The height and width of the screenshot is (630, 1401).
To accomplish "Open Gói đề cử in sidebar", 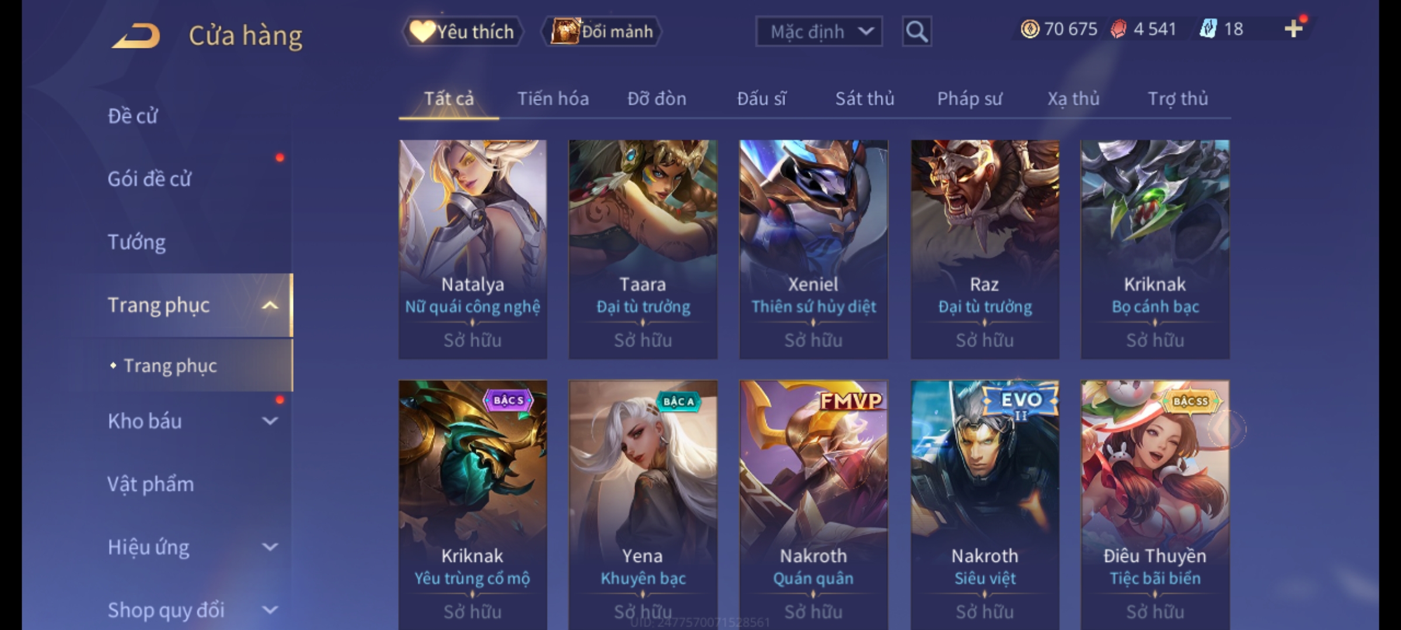I will [x=149, y=178].
